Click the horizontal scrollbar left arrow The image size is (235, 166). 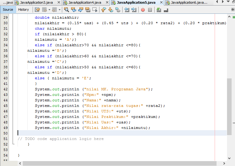[20, 164]
